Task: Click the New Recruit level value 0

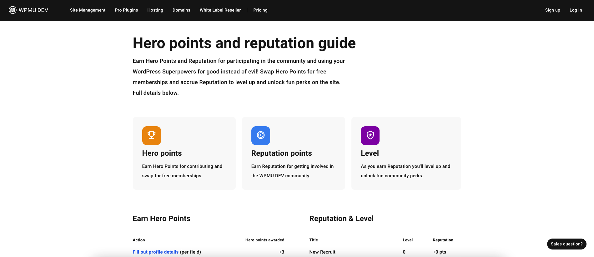Action: click(x=404, y=252)
